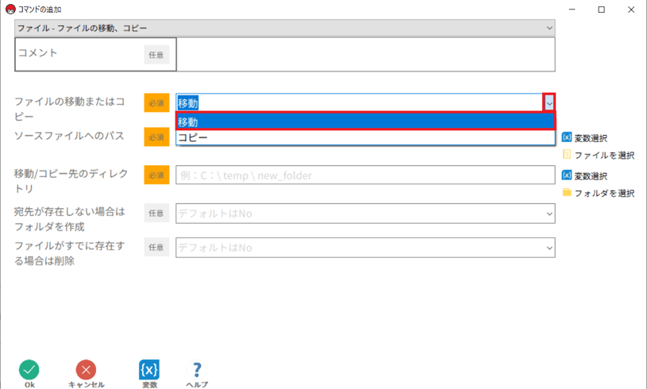
Task: Click the move or copy combo text field
Action: point(357,102)
